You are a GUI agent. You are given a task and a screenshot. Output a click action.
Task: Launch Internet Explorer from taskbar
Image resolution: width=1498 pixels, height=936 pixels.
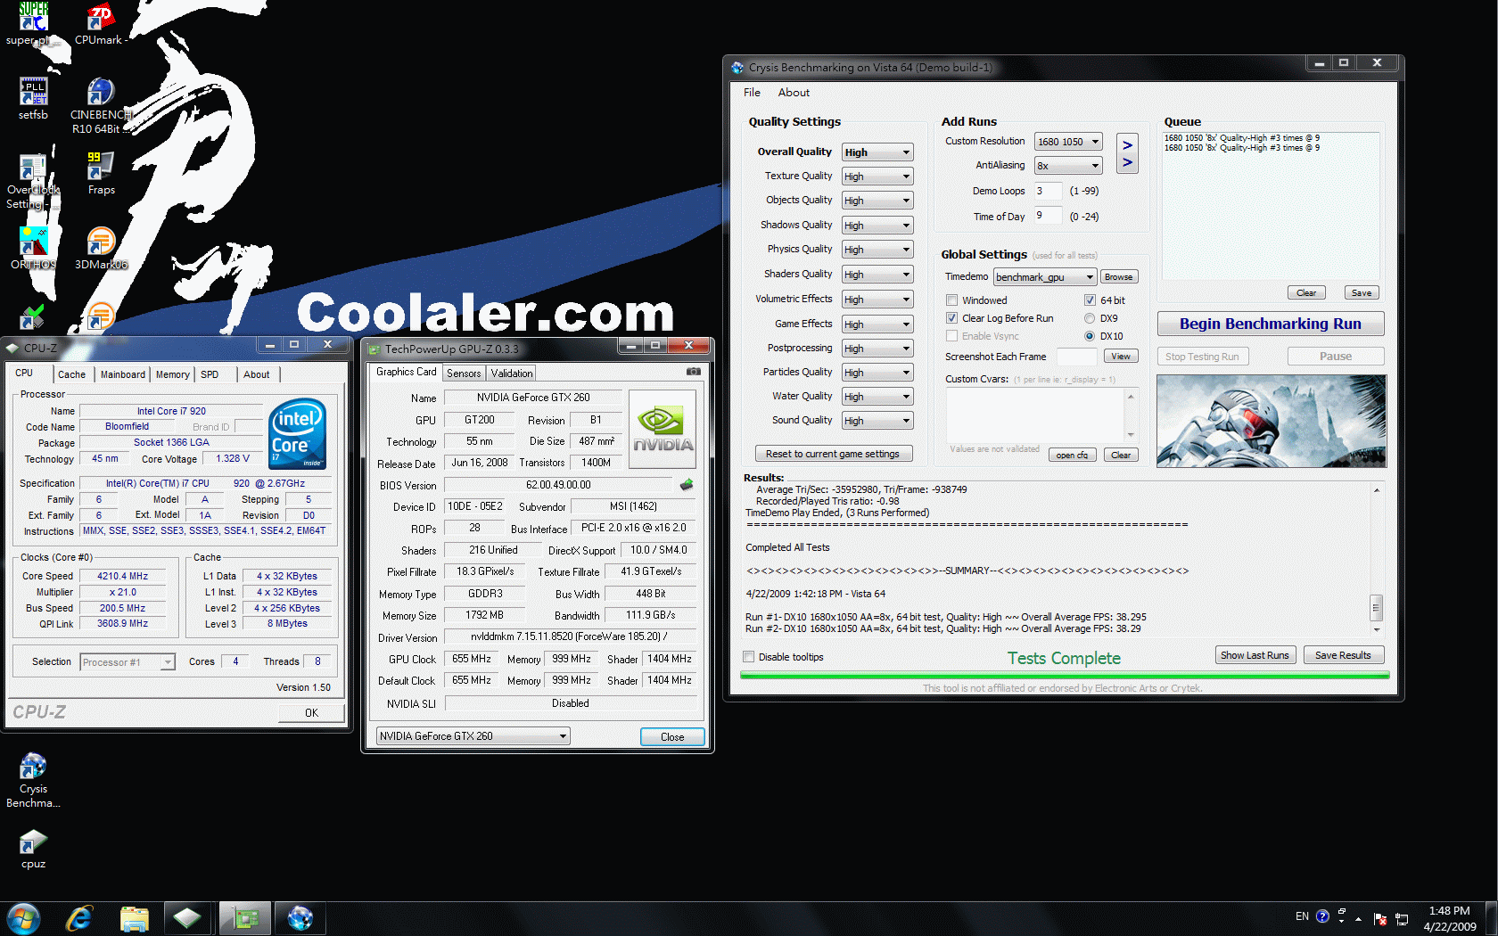pyautogui.click(x=79, y=918)
